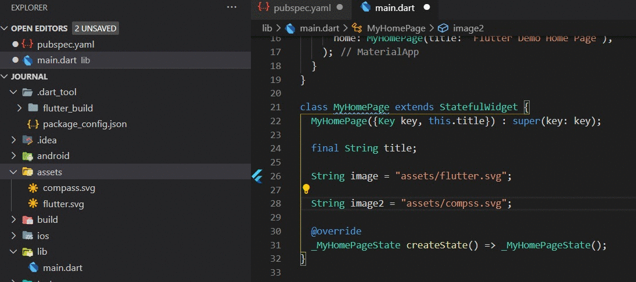The height and width of the screenshot is (282, 636).
Task: Click the flutter_build folder icon
Action: pyautogui.click(x=33, y=108)
